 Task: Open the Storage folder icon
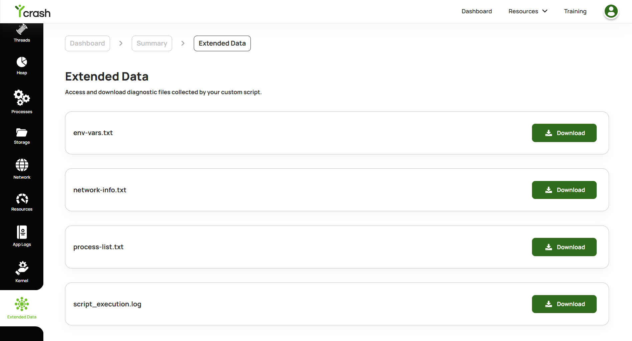[22, 132]
